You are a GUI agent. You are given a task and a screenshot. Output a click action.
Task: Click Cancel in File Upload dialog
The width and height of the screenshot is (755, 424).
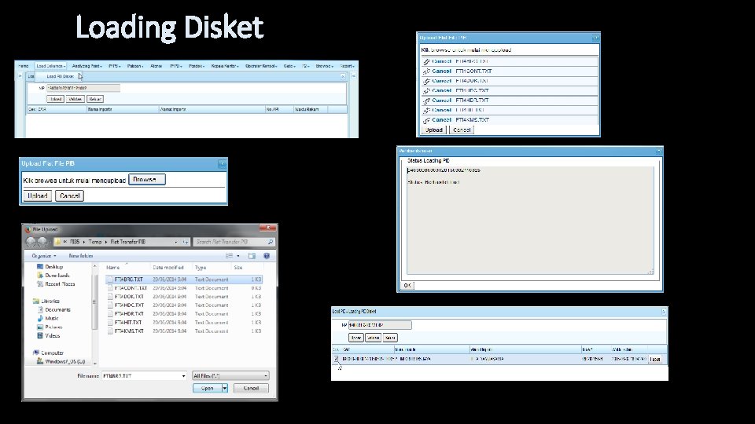[251, 388]
